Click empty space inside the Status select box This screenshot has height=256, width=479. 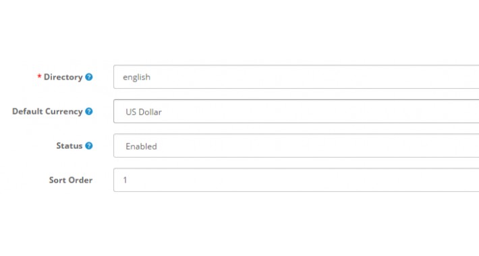(306, 146)
